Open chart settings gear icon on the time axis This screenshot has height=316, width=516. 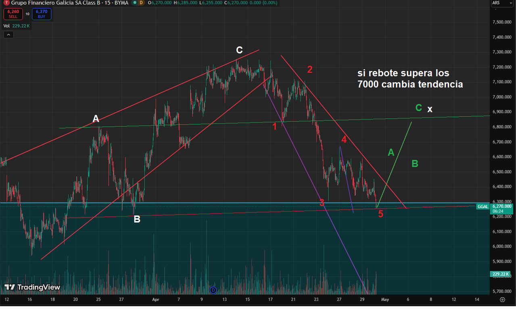(x=502, y=299)
